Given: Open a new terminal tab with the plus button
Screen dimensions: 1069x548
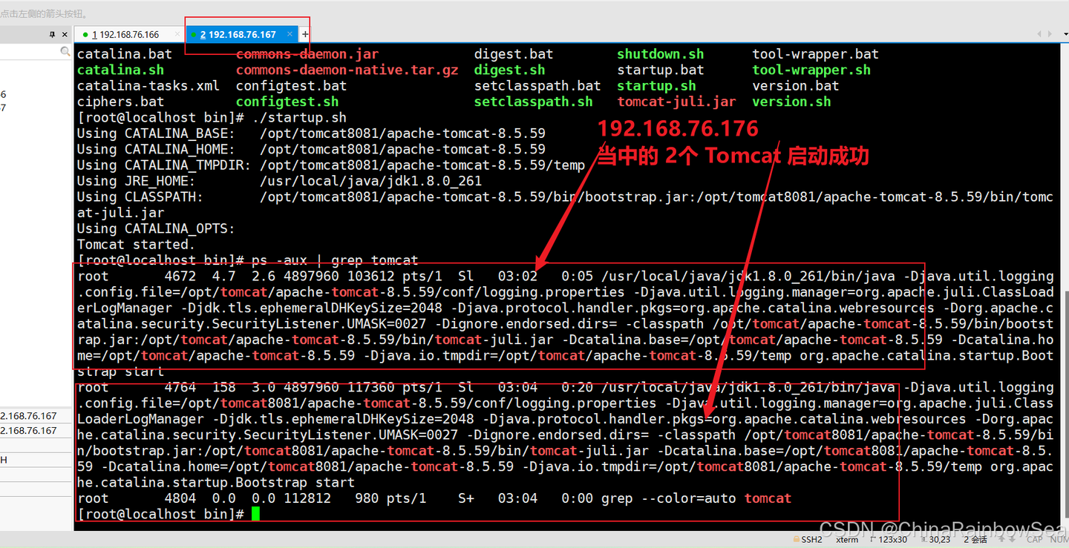Looking at the screenshot, I should click(x=305, y=34).
